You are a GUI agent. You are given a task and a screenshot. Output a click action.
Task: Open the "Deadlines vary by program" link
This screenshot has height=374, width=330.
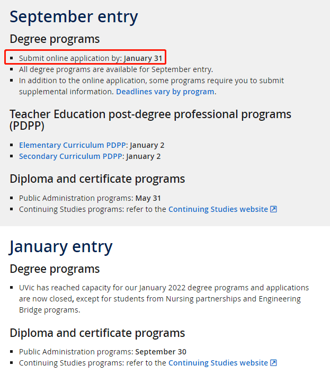165,92
